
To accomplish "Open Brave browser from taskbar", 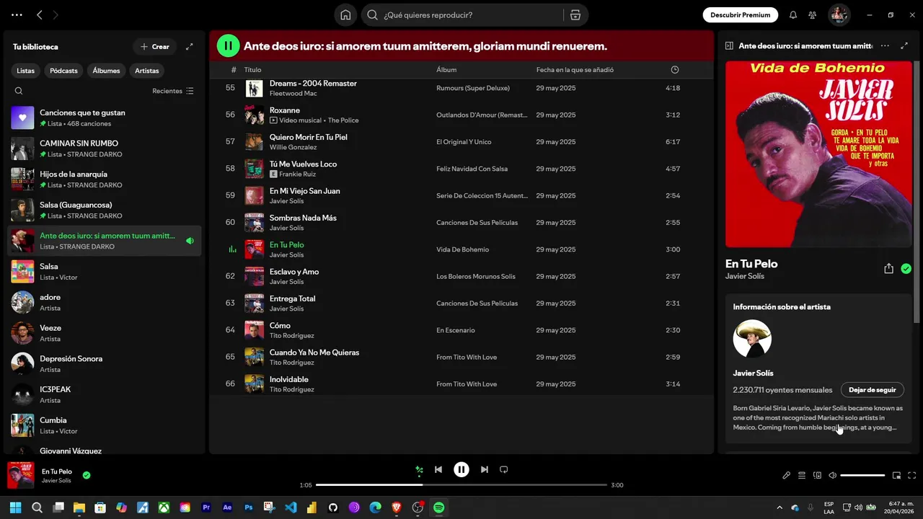I will 397,507.
